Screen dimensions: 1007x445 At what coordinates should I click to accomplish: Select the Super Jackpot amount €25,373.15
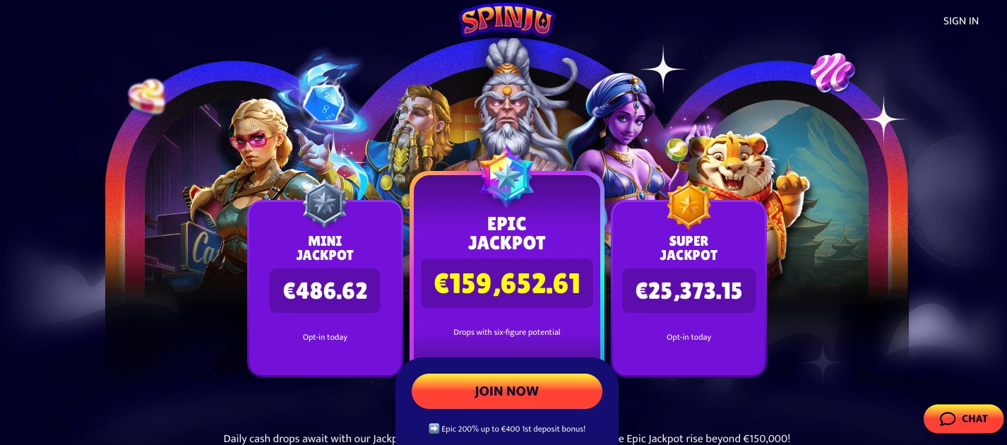[689, 290]
